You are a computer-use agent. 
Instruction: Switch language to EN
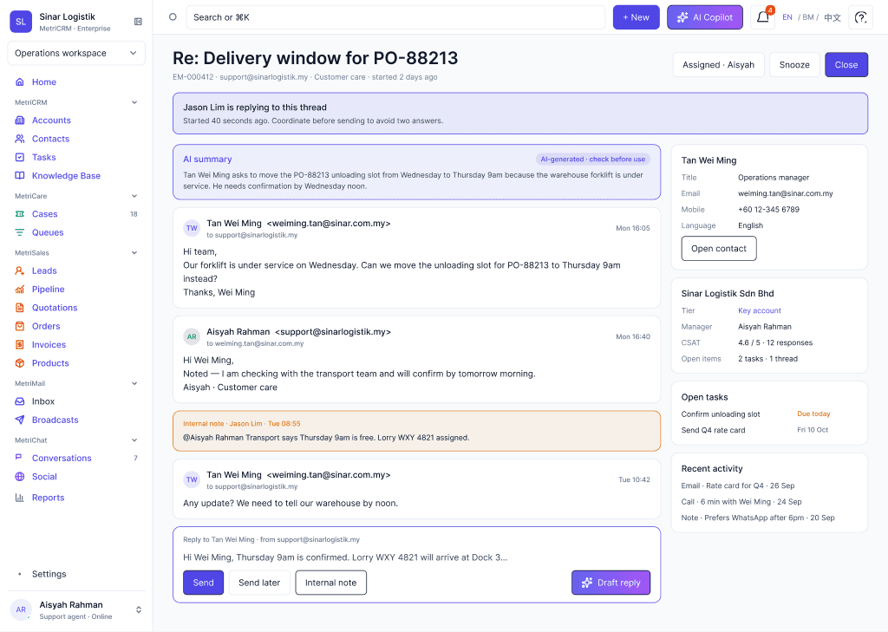pyautogui.click(x=787, y=17)
